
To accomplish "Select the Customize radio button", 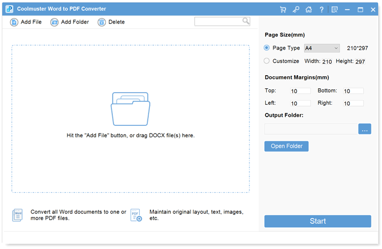I will 266,61.
